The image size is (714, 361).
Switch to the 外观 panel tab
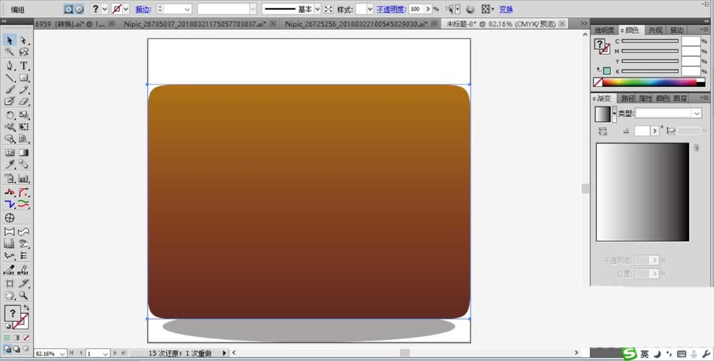655,30
